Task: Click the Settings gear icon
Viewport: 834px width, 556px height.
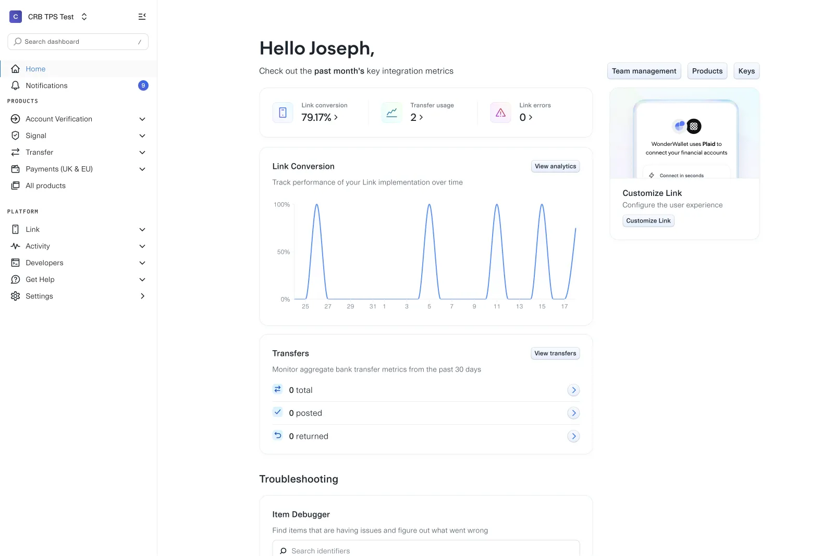Action: click(x=16, y=296)
